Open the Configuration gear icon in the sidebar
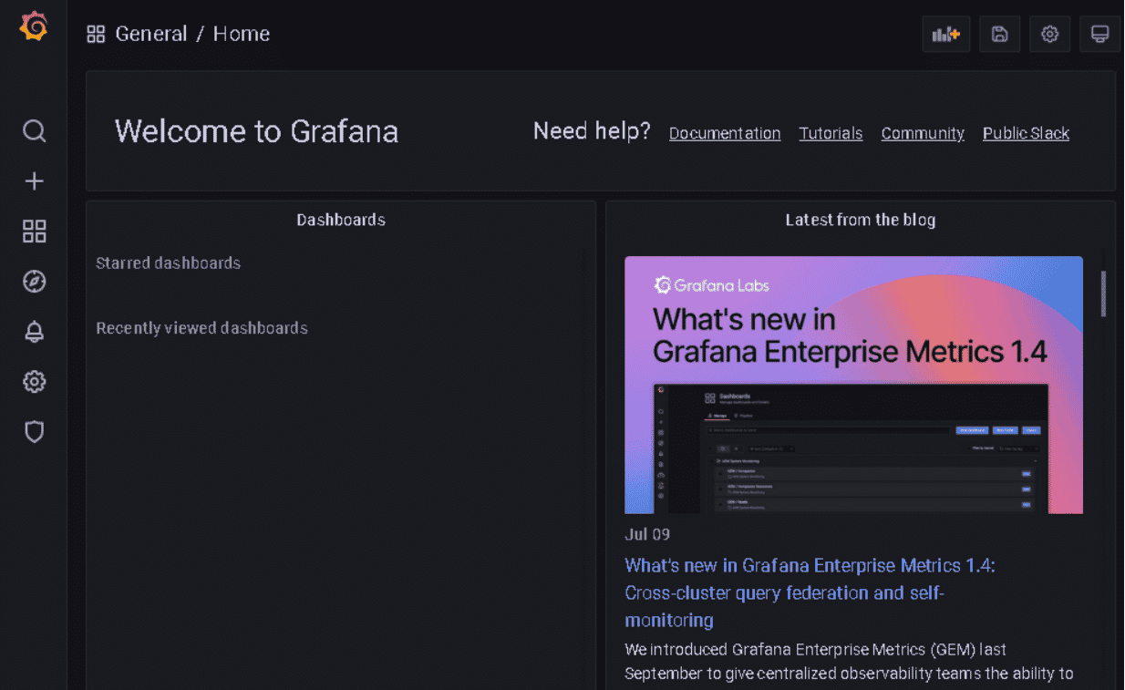1125x690 pixels. point(34,382)
